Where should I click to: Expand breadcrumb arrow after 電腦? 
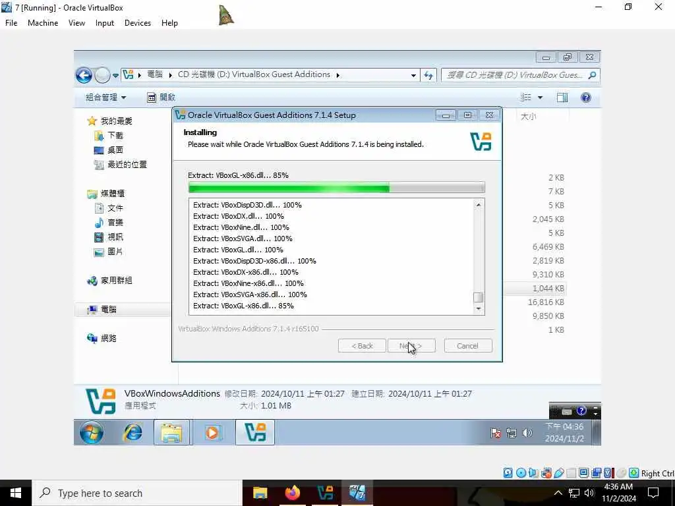[x=171, y=75]
